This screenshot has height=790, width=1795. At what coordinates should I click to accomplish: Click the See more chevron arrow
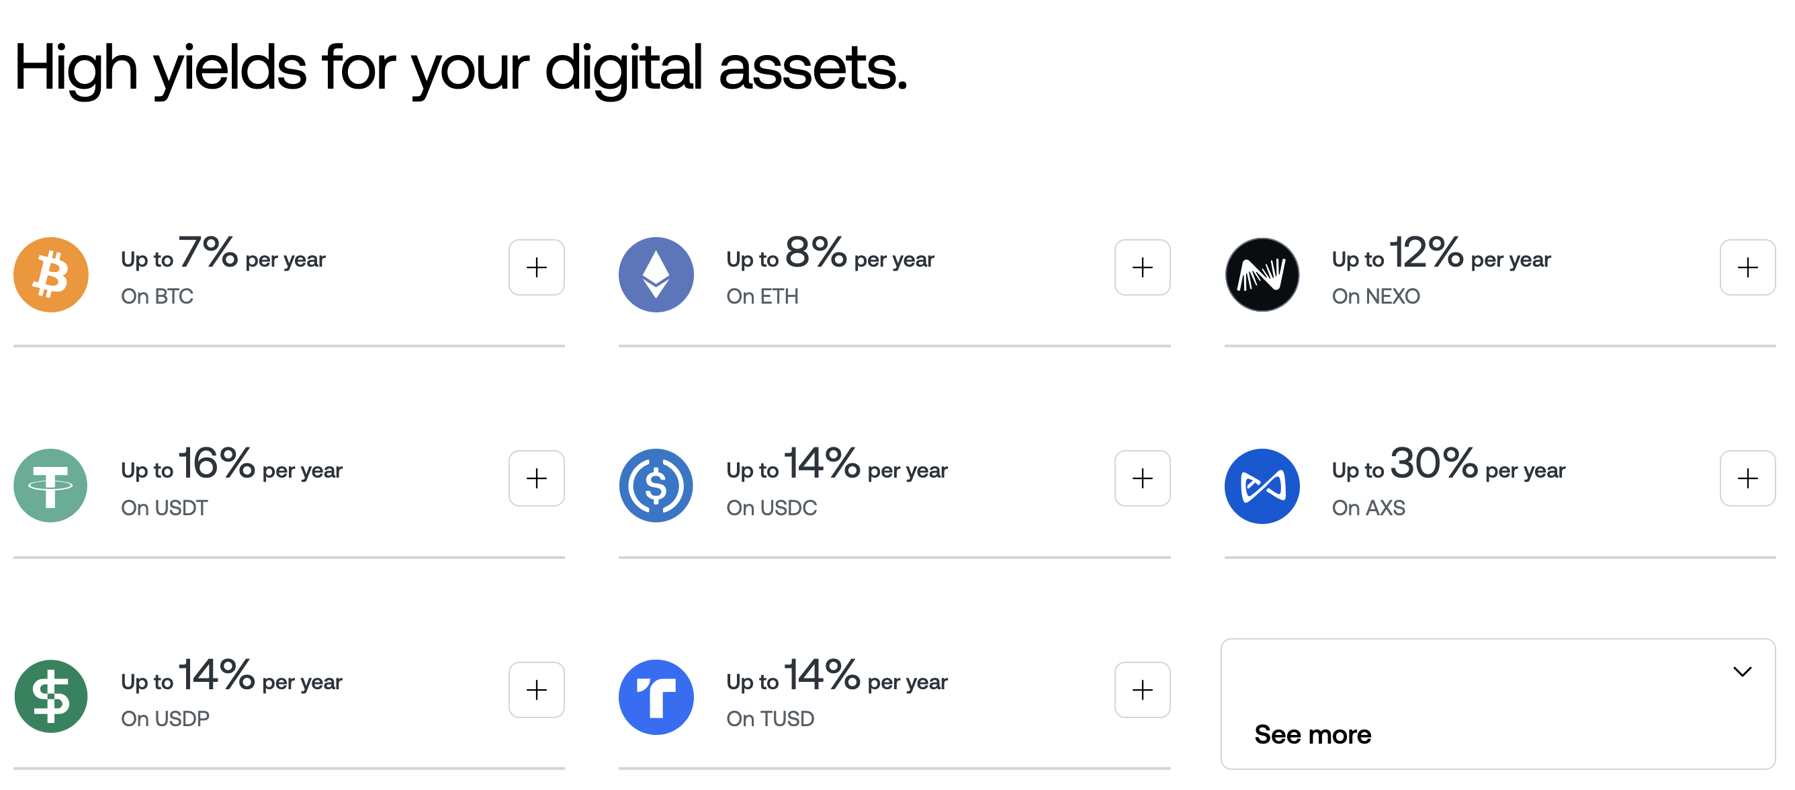[x=1742, y=672]
